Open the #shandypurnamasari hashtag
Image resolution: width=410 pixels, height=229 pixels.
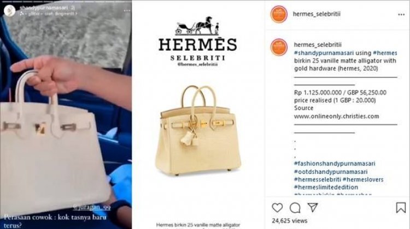pos(324,53)
